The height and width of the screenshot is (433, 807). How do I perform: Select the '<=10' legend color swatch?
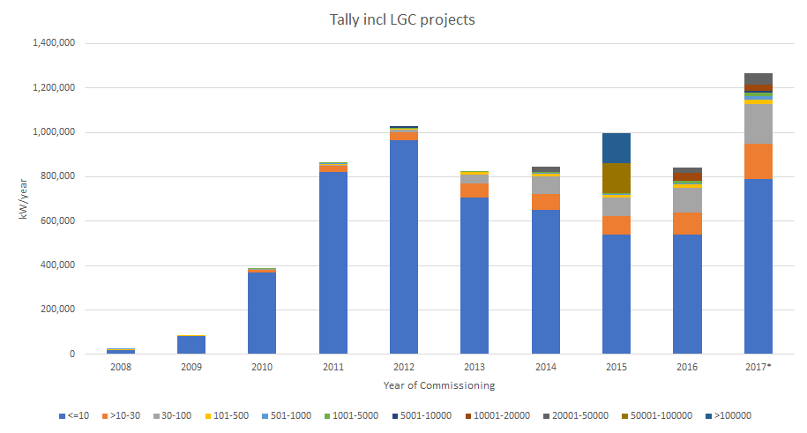[x=61, y=415]
